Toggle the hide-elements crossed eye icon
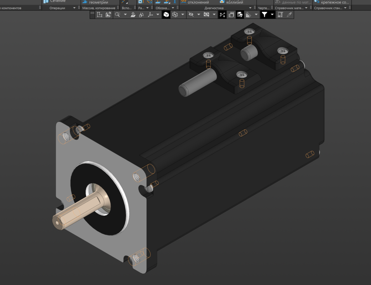 pos(191,15)
